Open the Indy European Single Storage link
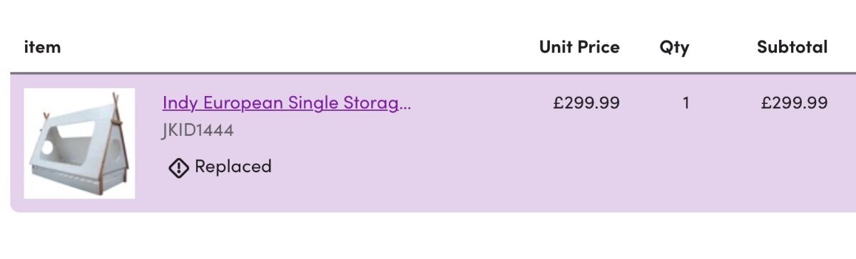856x259 pixels. (x=287, y=103)
